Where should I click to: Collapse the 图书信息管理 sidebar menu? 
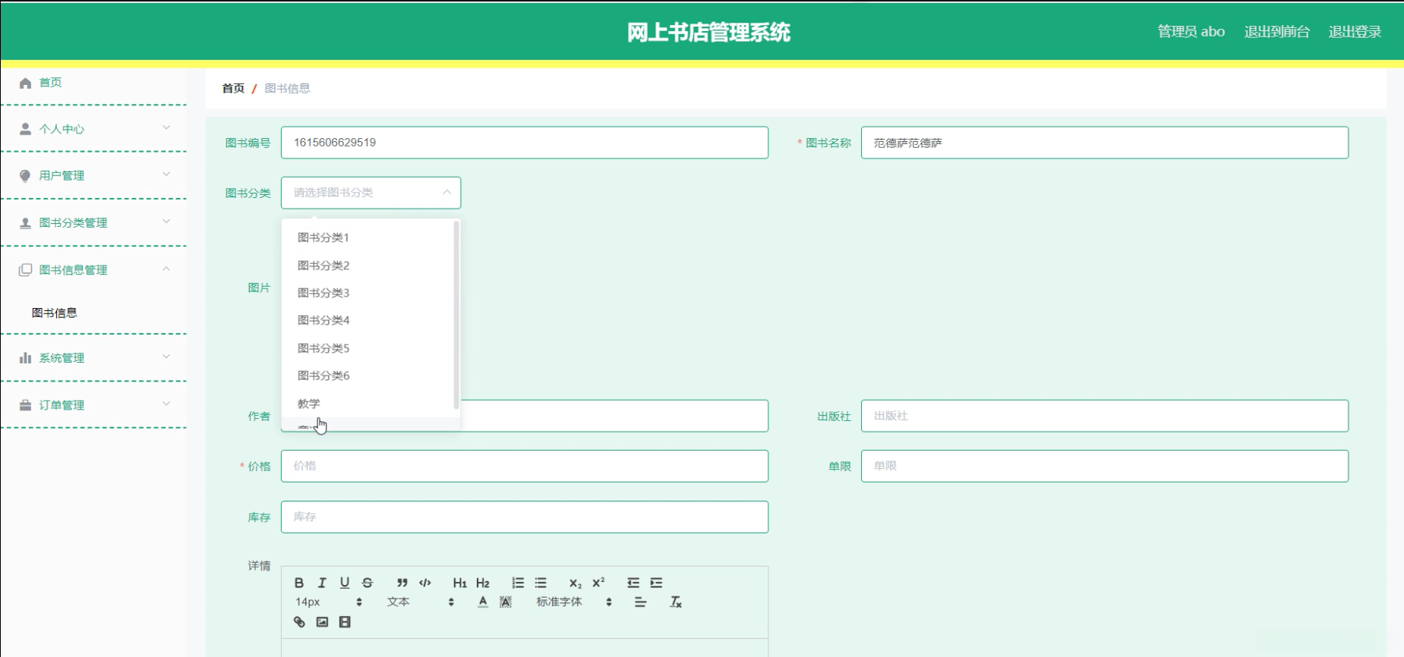pos(94,269)
